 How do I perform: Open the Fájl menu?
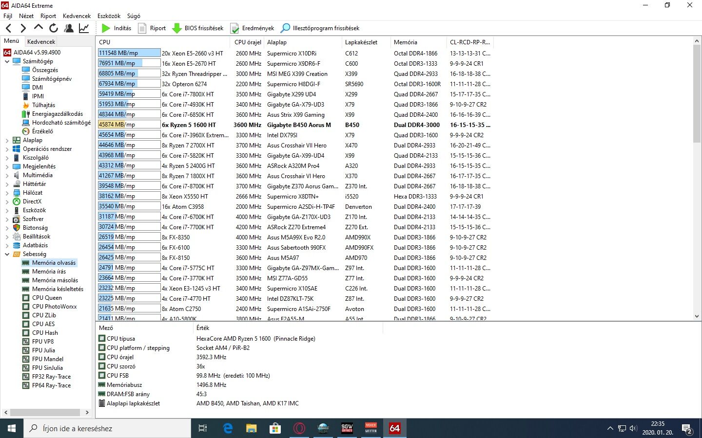pyautogui.click(x=8, y=16)
